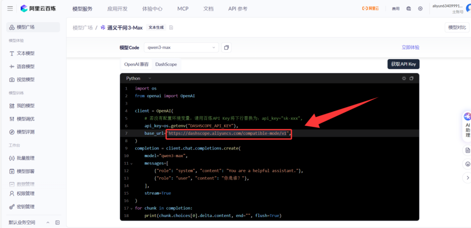Collapse sidebar with panel icon

(57, 223)
